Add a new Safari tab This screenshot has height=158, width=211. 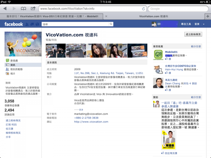point(208,16)
